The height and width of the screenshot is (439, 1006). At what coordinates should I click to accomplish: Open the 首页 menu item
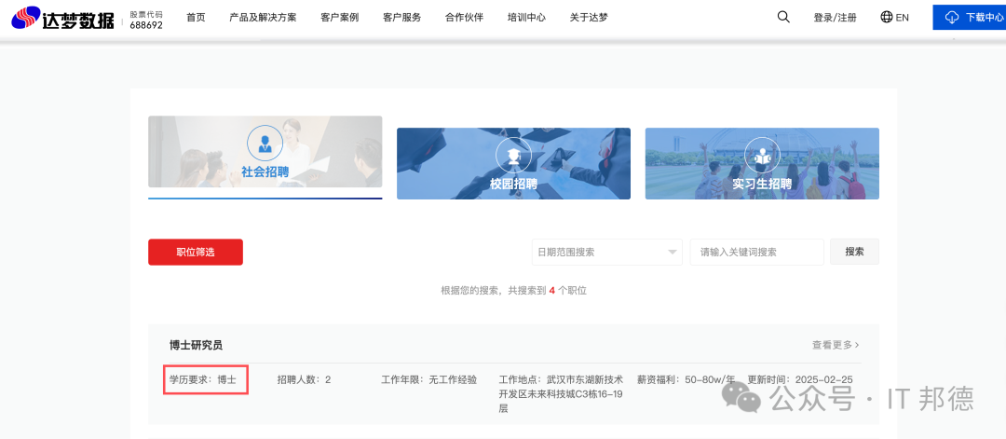coord(196,18)
